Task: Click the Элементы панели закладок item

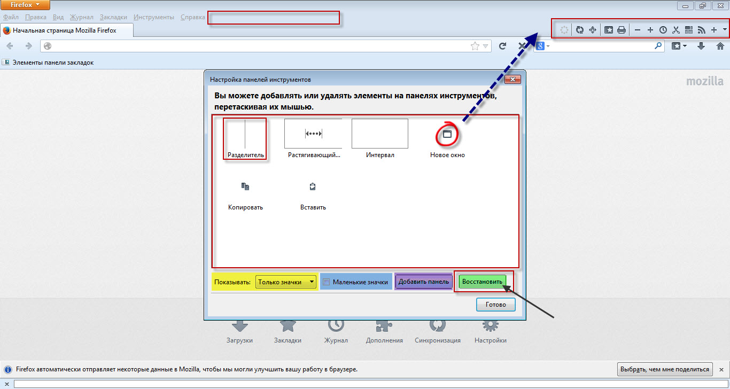Action: coord(48,63)
